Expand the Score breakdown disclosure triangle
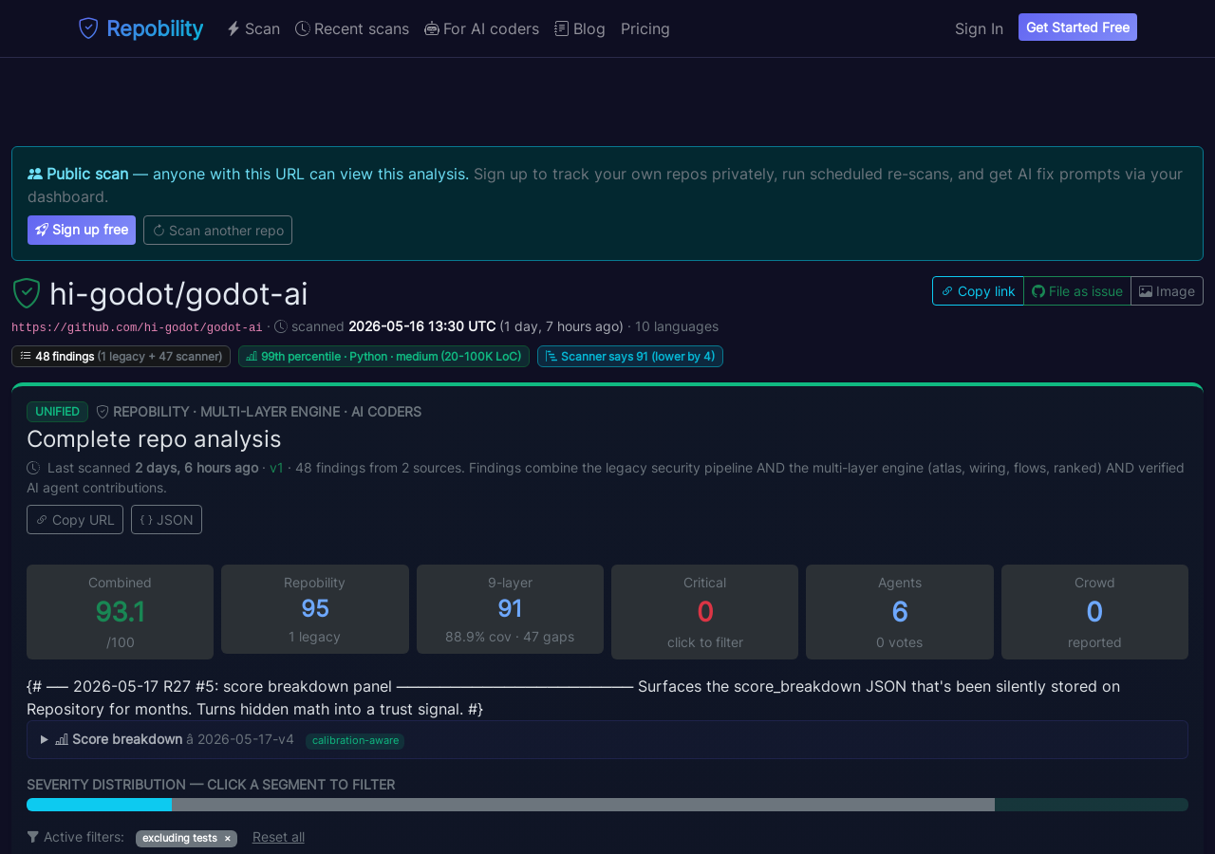The image size is (1215, 854). tap(44, 739)
